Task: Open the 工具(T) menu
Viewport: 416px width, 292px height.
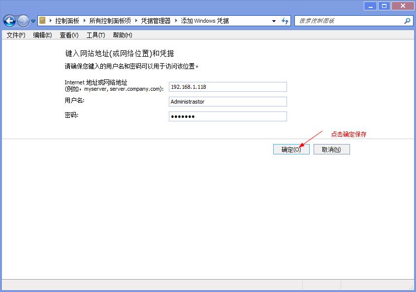Action: [96, 35]
